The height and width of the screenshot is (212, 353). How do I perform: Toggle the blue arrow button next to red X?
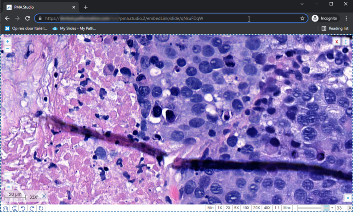click(346, 42)
